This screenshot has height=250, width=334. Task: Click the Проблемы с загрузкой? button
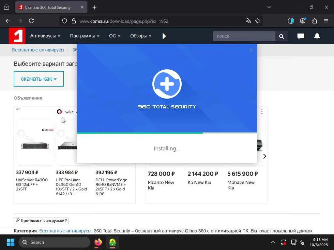[41, 220]
